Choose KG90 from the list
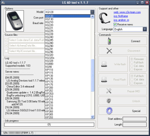Screen dimensions: 150x136 pyautogui.click(x=67, y=67)
